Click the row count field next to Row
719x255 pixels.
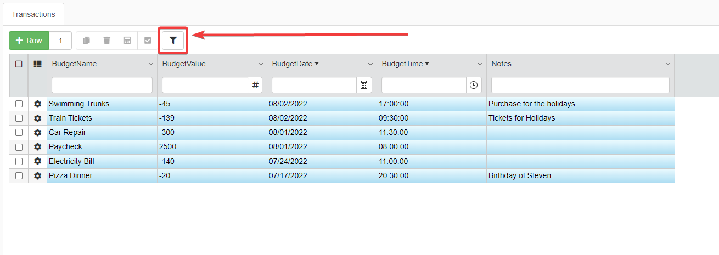60,41
